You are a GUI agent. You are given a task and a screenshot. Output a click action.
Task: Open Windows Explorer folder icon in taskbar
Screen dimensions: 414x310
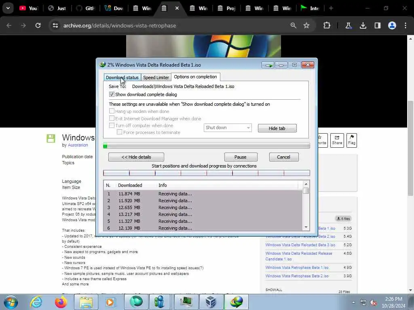[86, 302]
